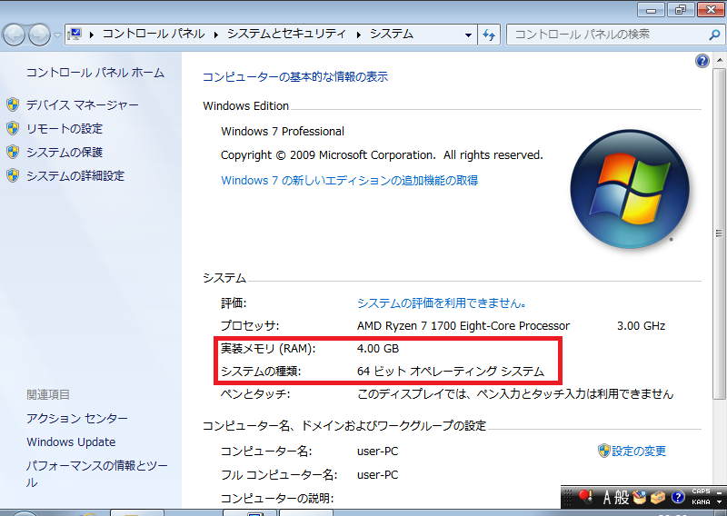The width and height of the screenshot is (727, 516).
Task: Click the 64 ビット オペレーティング システム value
Action: (x=451, y=372)
